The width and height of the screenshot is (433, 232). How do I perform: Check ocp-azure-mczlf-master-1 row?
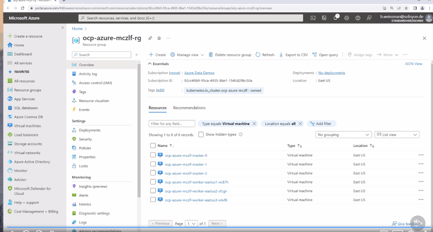click(153, 164)
